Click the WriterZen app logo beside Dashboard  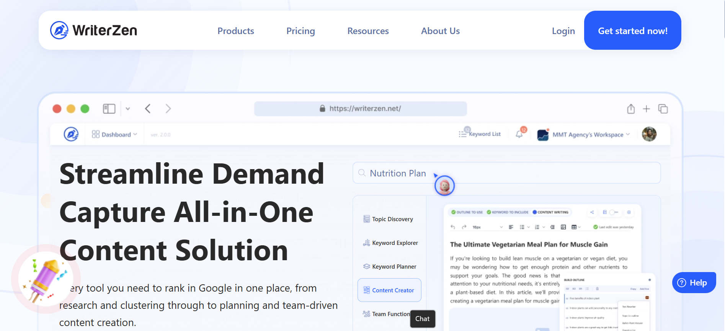coord(71,134)
